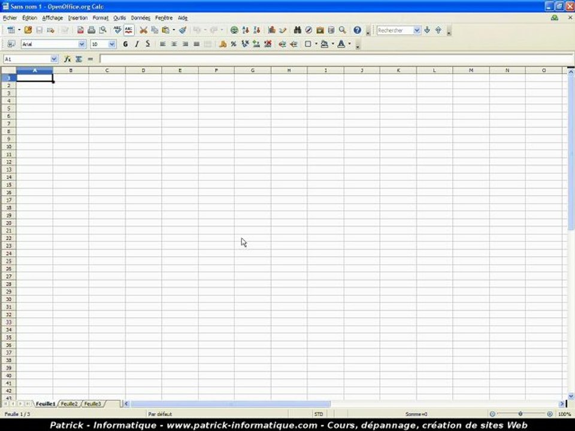Screen dimensions: 575x431
Task: Find previous with the up arrow icon
Action: [x=438, y=30]
